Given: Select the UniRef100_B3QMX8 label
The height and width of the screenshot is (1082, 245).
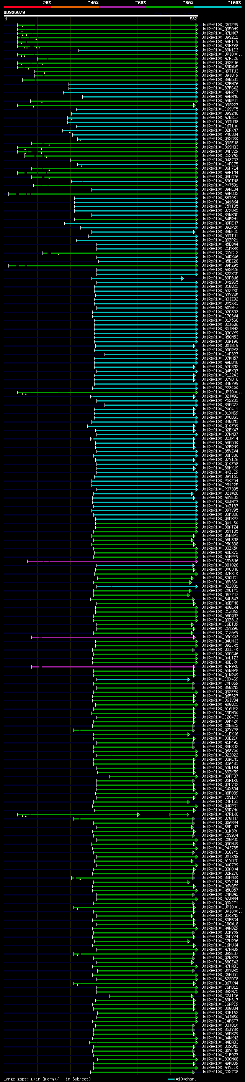Looking at the screenshot, I should coord(220,1059).
